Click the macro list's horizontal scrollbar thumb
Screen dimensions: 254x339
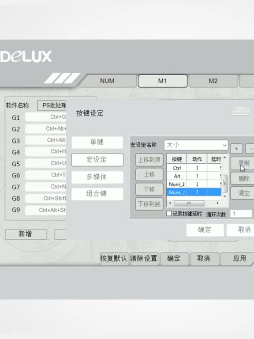[x=189, y=203]
